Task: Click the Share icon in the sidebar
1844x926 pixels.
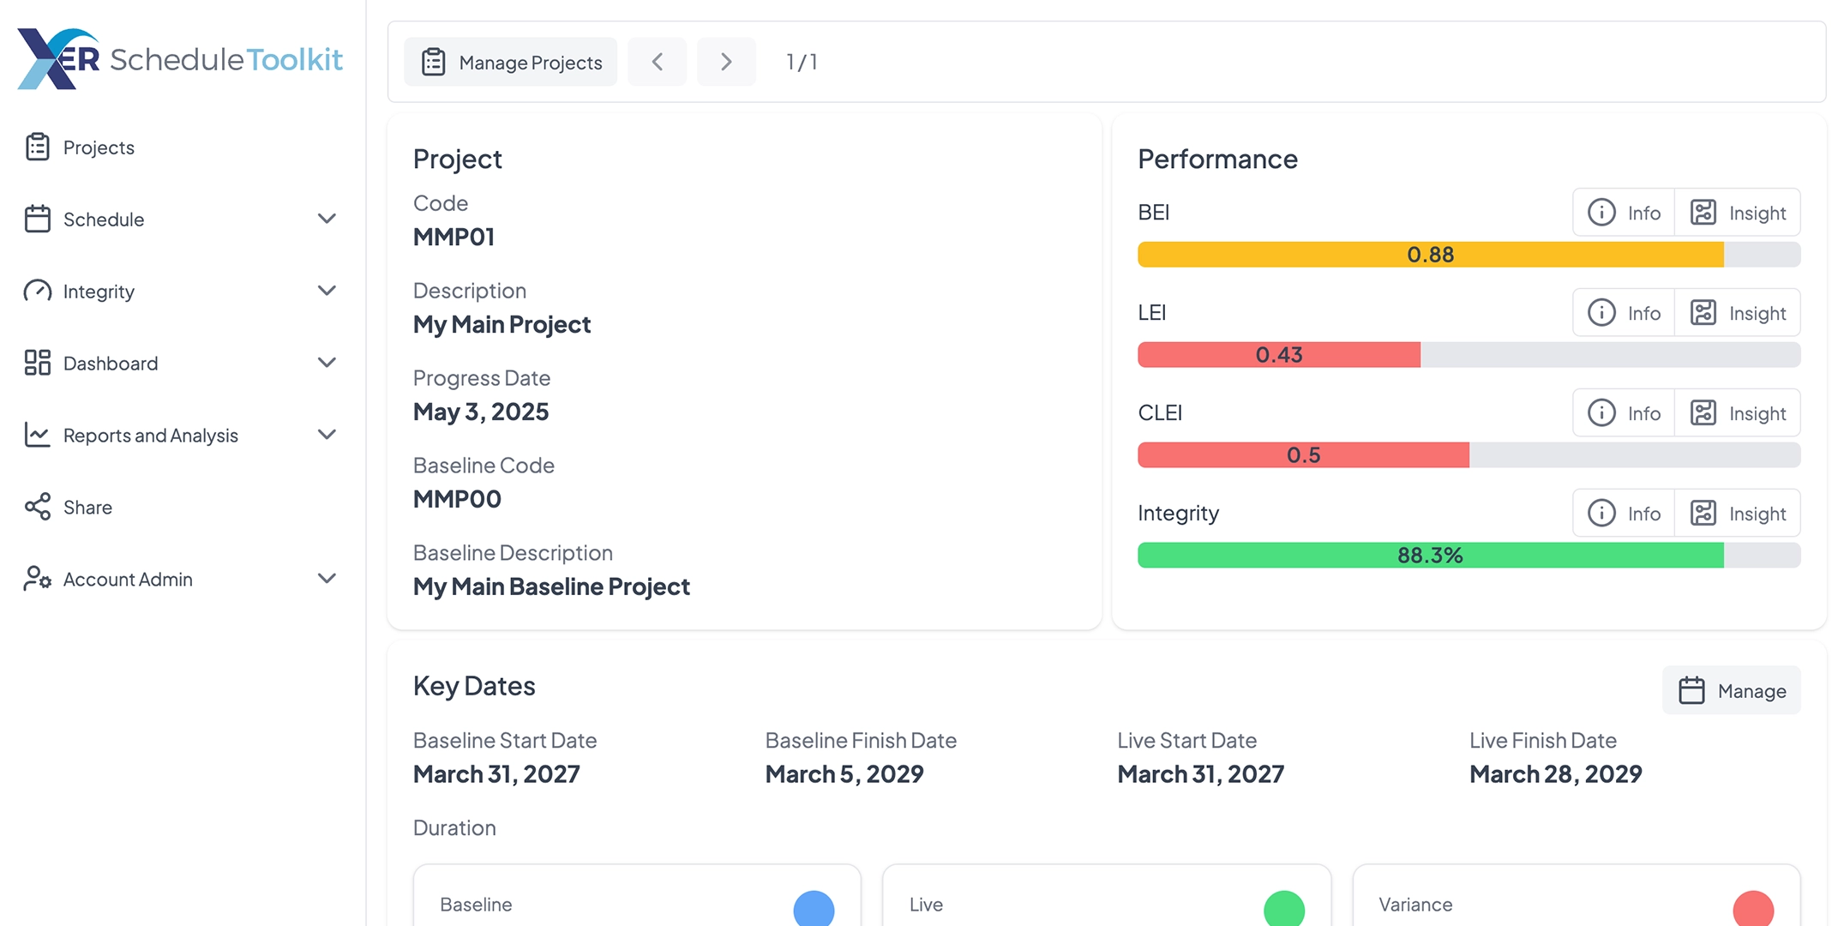Action: coord(38,507)
